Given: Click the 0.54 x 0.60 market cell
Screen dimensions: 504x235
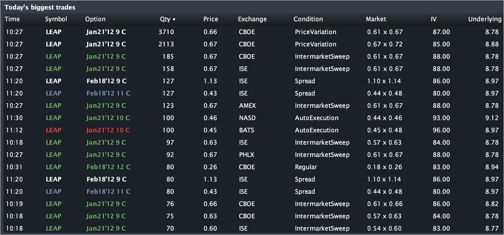Looking at the screenshot, I should [384, 228].
